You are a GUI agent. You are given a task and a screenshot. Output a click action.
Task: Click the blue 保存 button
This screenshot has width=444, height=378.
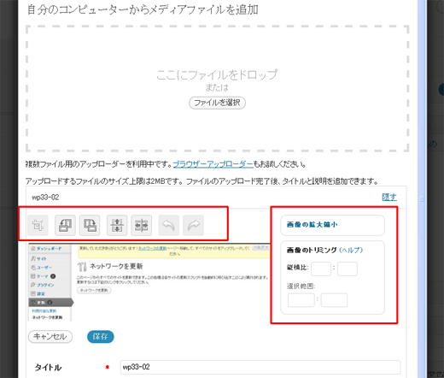click(x=101, y=336)
